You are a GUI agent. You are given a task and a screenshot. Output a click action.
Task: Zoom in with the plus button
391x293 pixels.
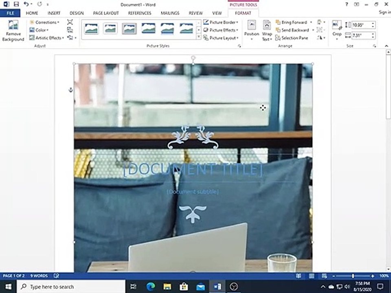pos(373,276)
